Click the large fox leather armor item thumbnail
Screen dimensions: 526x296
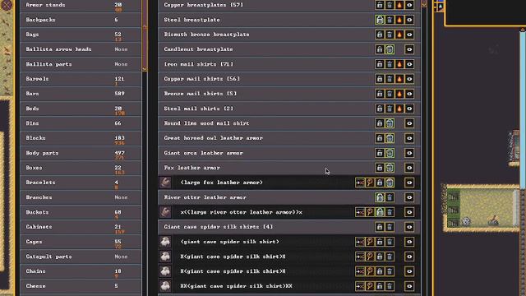(165, 183)
